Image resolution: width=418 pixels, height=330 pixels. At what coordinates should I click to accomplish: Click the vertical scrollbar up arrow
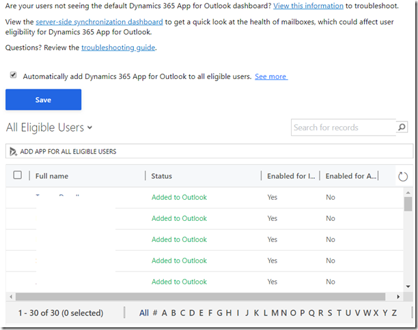[408, 192]
